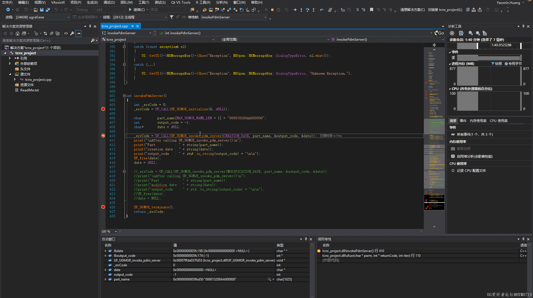Click 仅链接 tcnx_project(L) button

[445, 10]
